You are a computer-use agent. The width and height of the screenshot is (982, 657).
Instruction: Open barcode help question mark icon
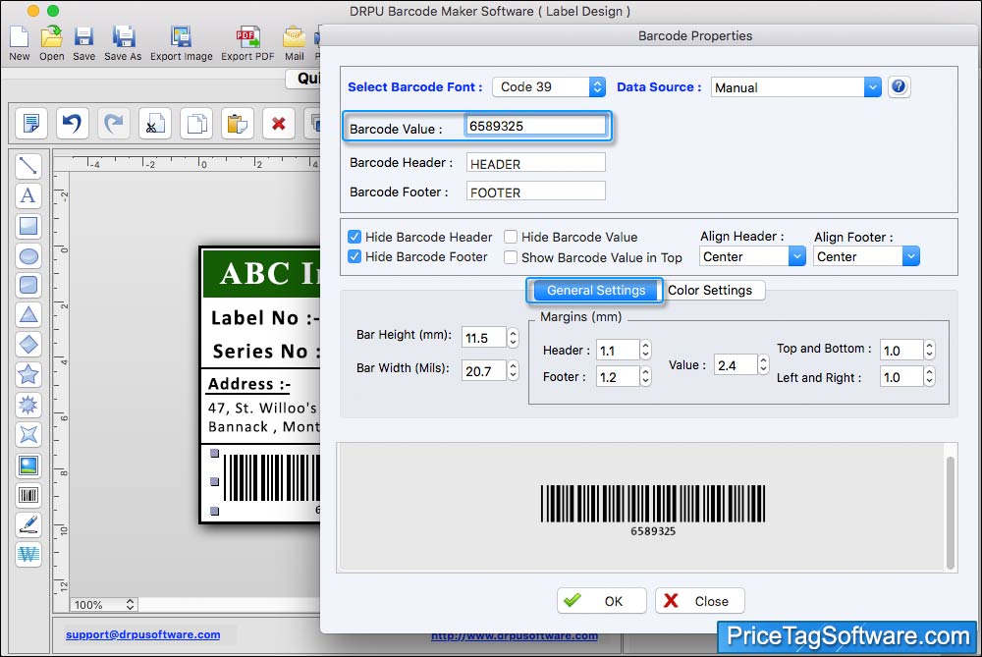coord(899,86)
